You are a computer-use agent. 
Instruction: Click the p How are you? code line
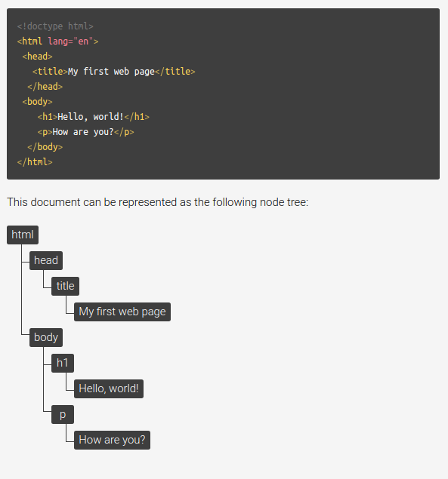85,132
